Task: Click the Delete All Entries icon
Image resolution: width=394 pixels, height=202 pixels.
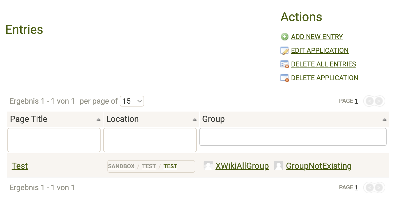Action: 284,64
